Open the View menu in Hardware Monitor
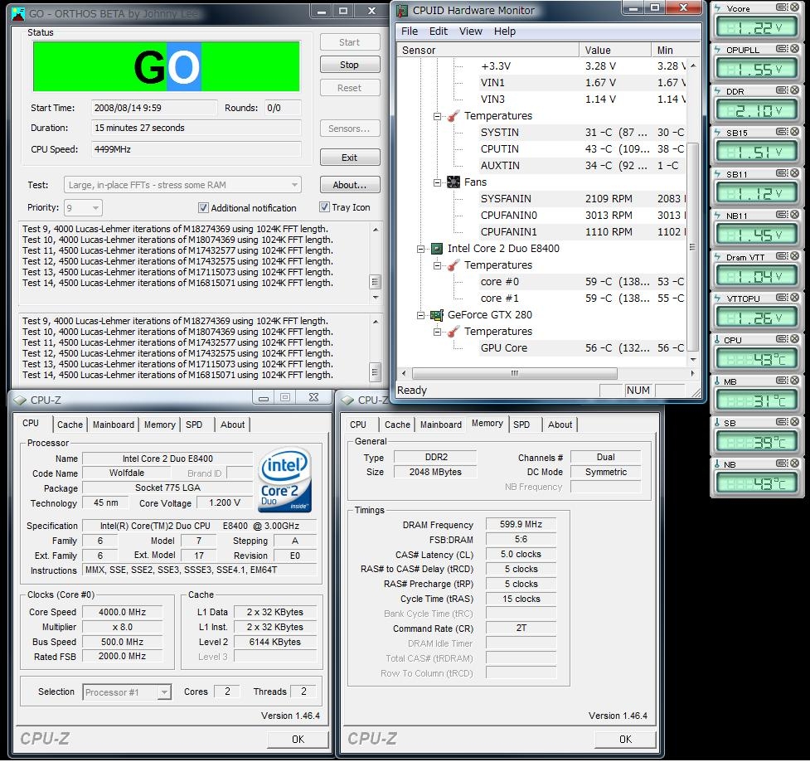Viewport: 810px width, 762px height. click(470, 32)
